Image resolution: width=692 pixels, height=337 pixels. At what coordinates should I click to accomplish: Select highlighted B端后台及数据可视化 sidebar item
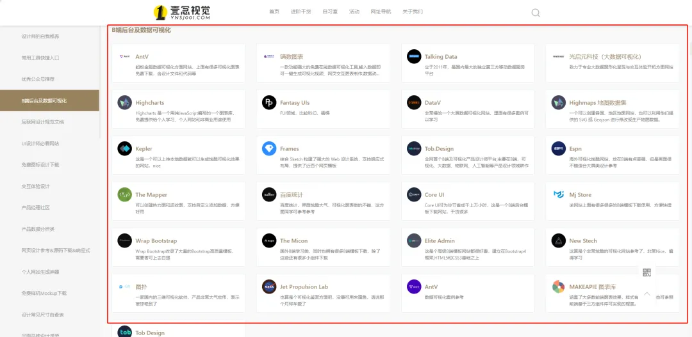pyautogui.click(x=49, y=100)
